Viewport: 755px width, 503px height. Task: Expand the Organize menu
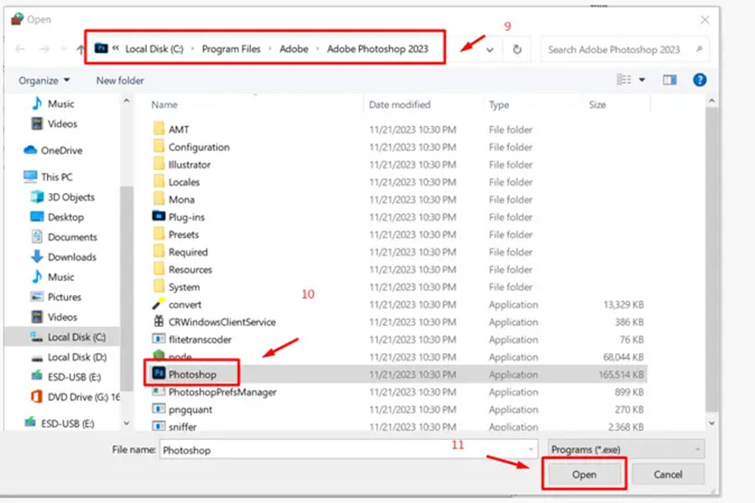click(x=44, y=80)
